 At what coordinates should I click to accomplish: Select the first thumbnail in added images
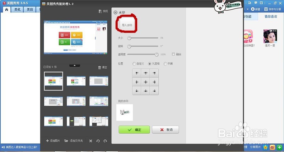tap(54, 81)
